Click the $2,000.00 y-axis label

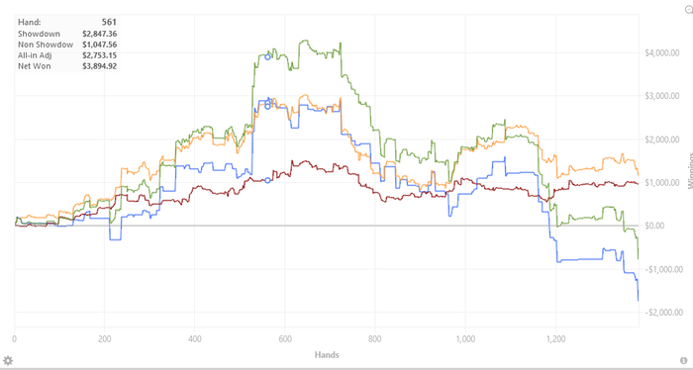point(661,139)
